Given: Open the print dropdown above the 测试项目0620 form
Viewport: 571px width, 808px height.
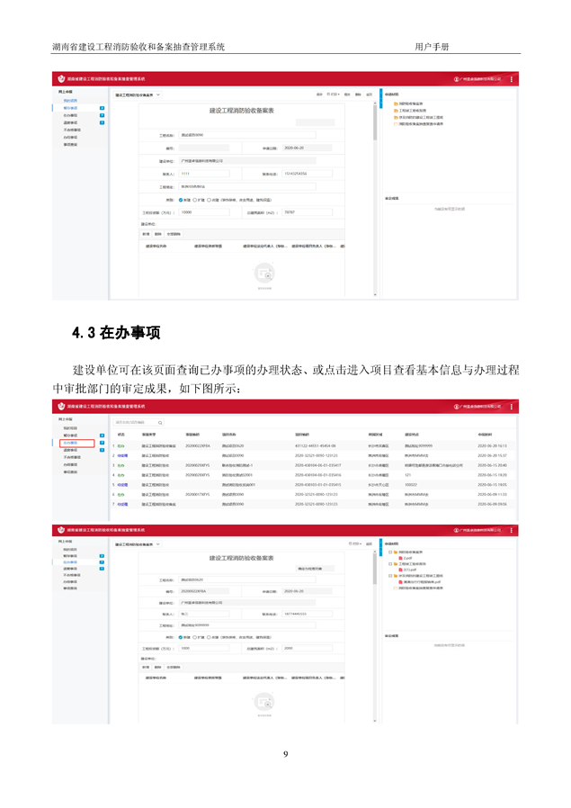Looking at the screenshot, I should (354, 543).
